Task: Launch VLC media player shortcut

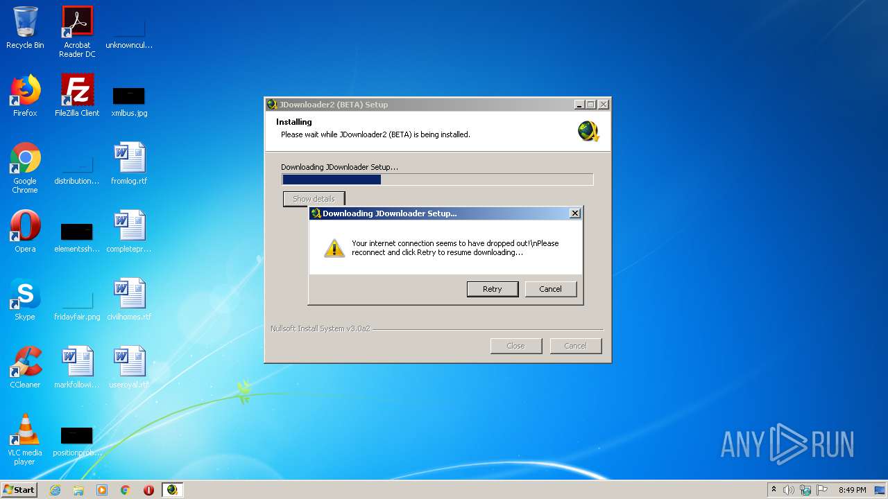Action: pos(25,439)
